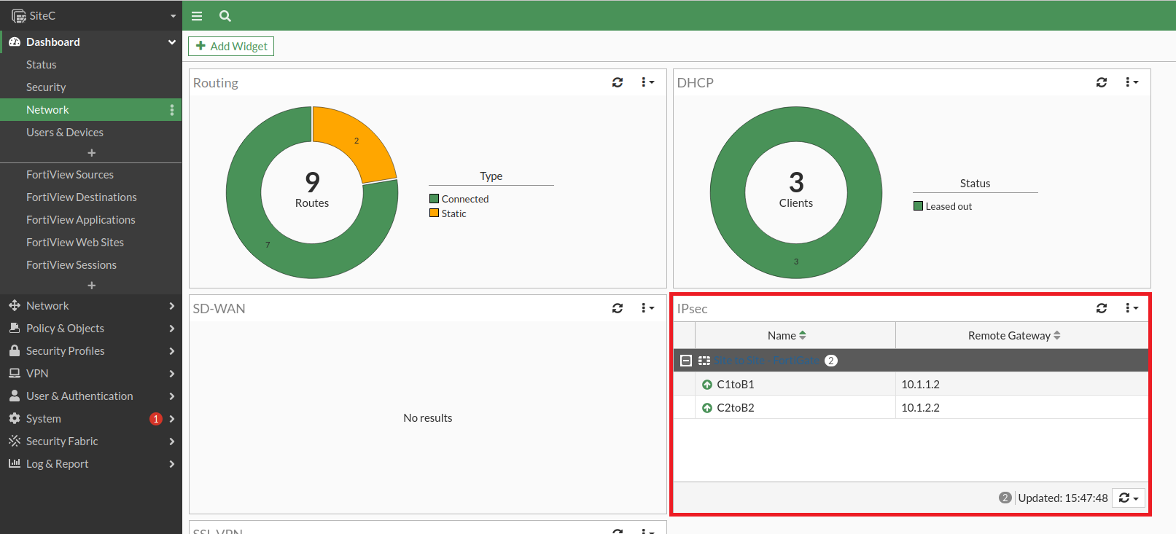Expand the VPN menu
This screenshot has width=1176, height=534.
click(91, 374)
